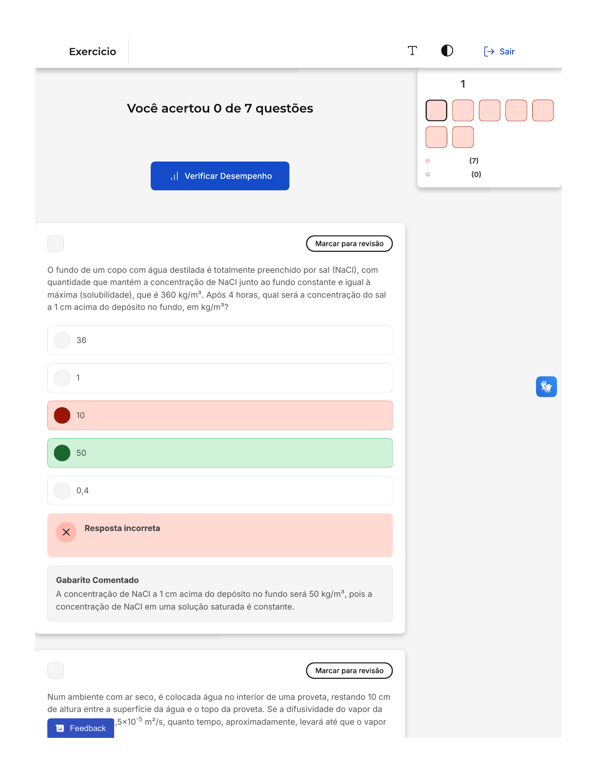Select answer option 0,4
Viewport: 597px width, 773px height.
pos(62,490)
